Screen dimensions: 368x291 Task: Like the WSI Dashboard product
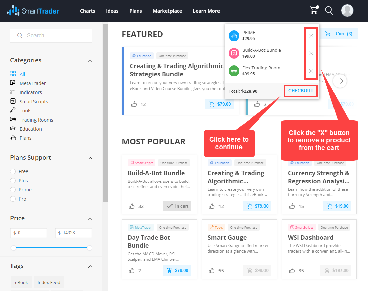click(x=292, y=270)
